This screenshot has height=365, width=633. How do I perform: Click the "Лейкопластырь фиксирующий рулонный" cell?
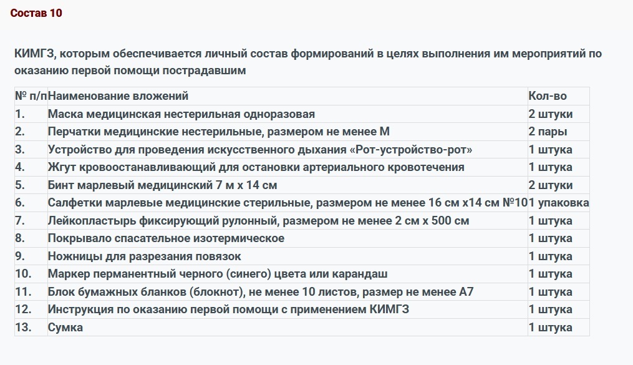click(258, 221)
